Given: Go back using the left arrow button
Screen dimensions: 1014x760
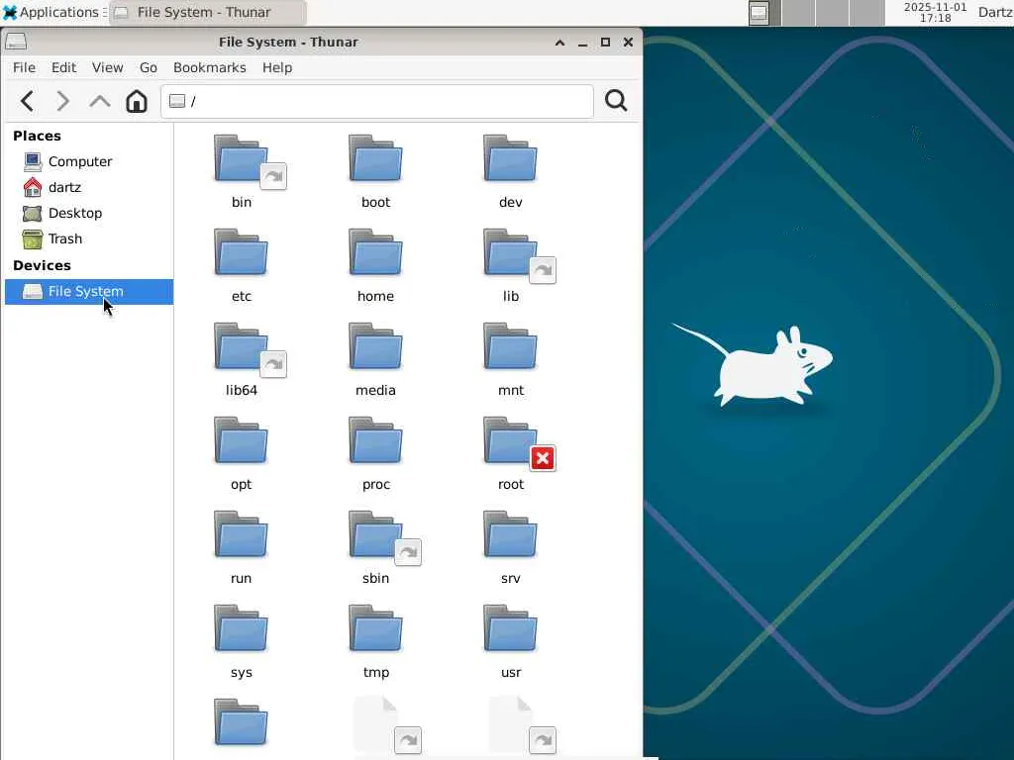Looking at the screenshot, I should (x=27, y=102).
